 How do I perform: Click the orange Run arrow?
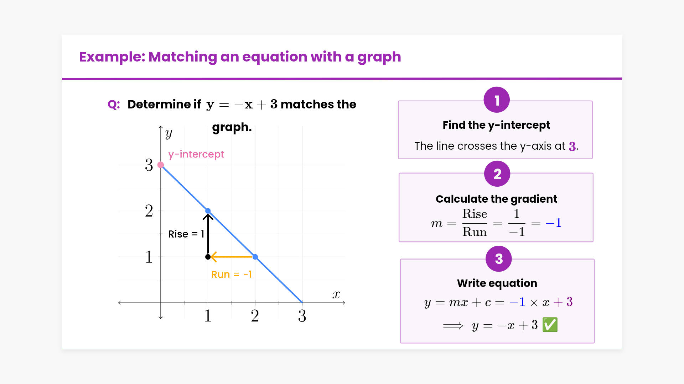point(232,257)
